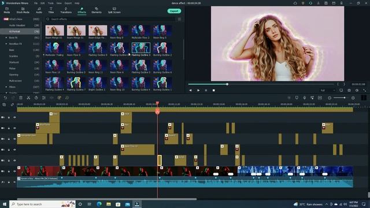
Task: Click the monitor display icon under the preview
Action: coord(341,90)
